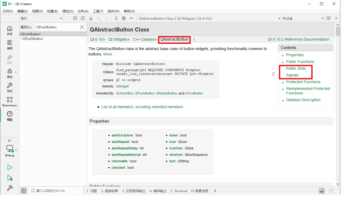Open 工具(T) menu
Viewport: 342px width, 197px height.
coord(98,11)
